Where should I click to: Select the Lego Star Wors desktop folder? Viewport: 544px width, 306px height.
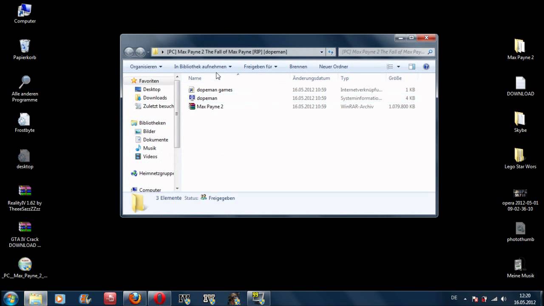(520, 159)
